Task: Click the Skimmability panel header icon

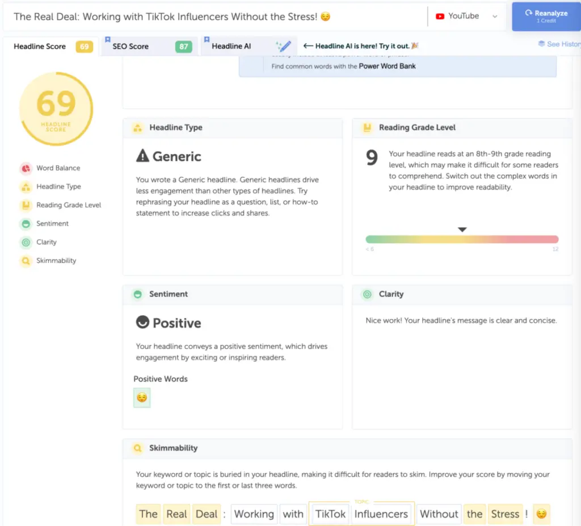Action: (x=137, y=448)
